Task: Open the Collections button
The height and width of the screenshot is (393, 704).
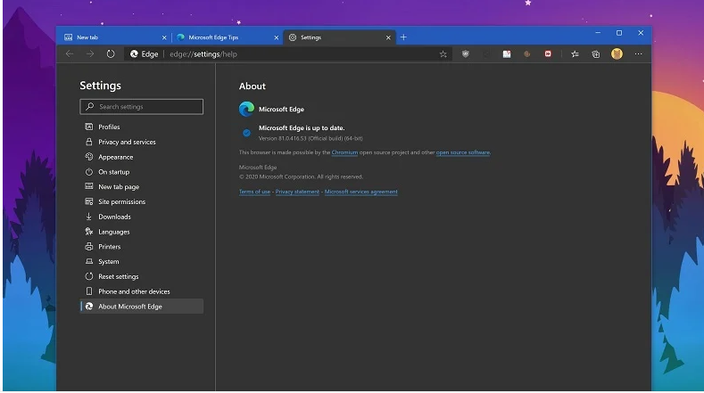Action: click(596, 54)
